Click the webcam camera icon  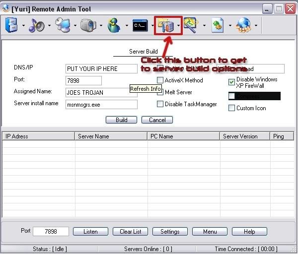(88, 25)
